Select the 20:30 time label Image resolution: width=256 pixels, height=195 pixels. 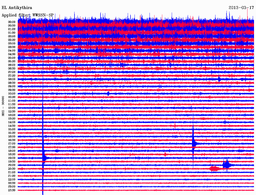click(x=12, y=169)
